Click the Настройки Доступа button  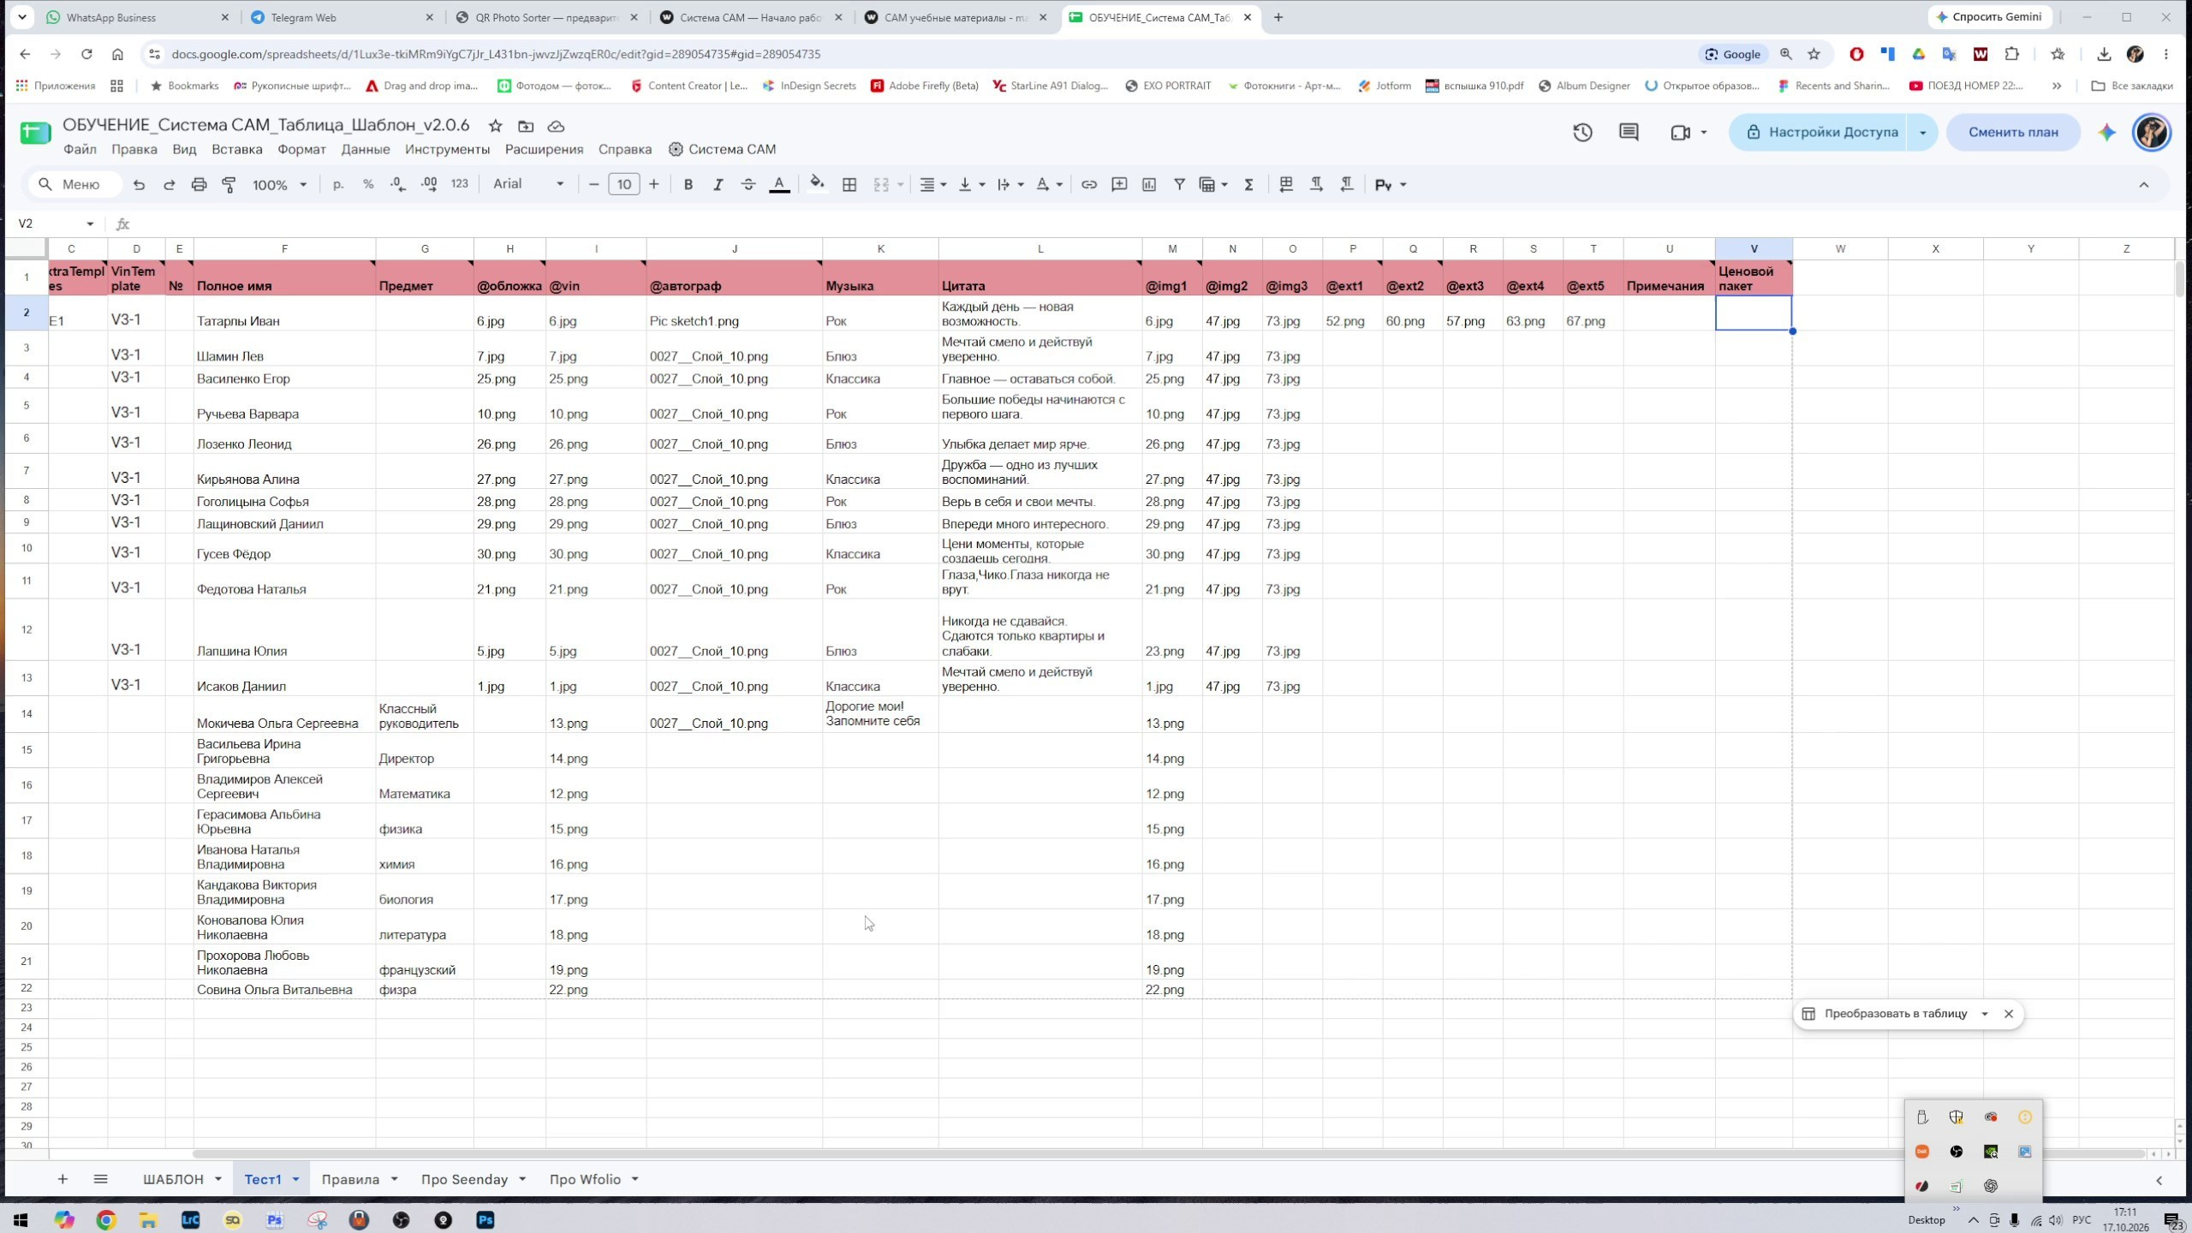[x=1820, y=132]
